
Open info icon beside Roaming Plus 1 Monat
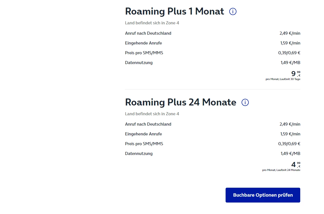coord(233,11)
